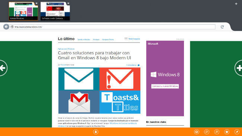Switch to the Software y web Genbeta tab
Viewport: 242px width, 136px height.
[x=55, y=11]
